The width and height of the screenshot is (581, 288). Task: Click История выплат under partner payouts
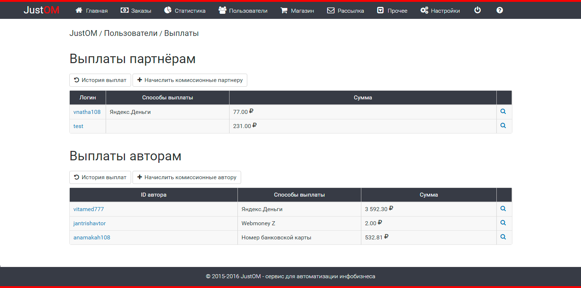[x=100, y=80]
